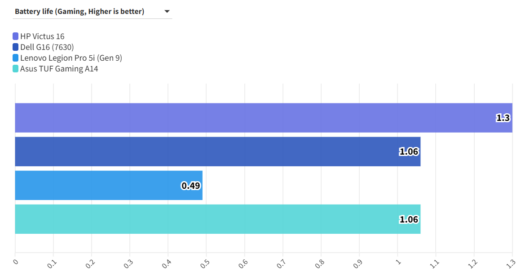Viewport: 530px width, 276px height.
Task: Click the 1.06 label on the Dell bar
Action: [409, 151]
